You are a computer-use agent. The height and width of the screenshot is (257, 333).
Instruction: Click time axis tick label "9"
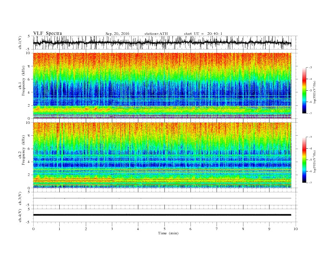click(x=269, y=229)
